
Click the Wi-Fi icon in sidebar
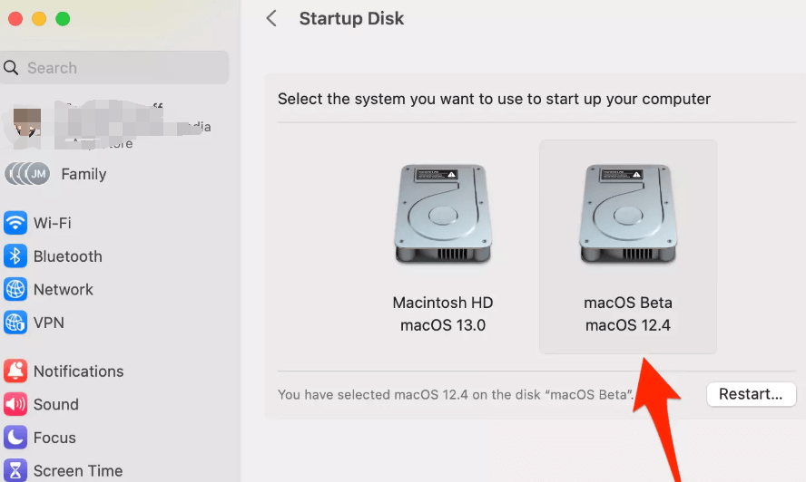coord(15,223)
